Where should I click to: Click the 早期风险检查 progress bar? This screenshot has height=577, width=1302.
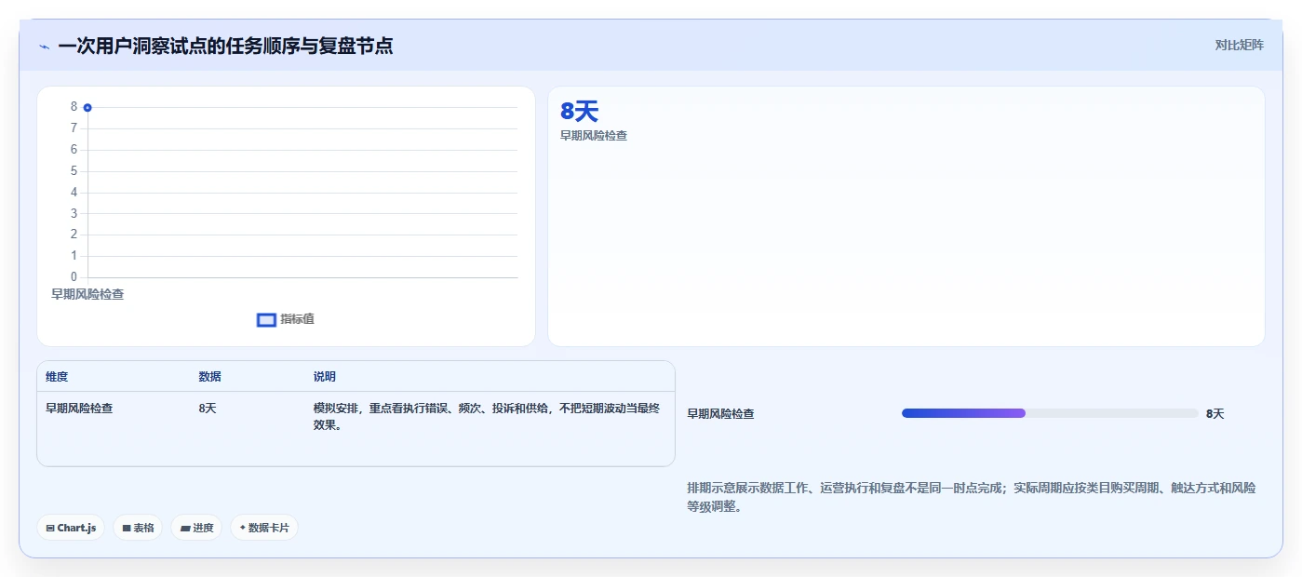pos(1050,413)
